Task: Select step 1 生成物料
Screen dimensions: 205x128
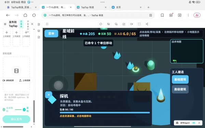Action: (8, 110)
